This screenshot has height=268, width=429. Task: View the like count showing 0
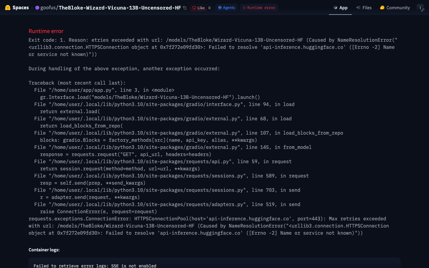click(209, 8)
